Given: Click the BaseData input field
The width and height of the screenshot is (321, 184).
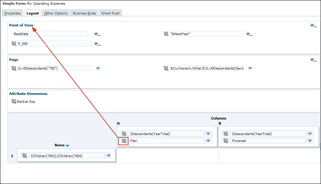Looking at the screenshot, I should (50, 34).
